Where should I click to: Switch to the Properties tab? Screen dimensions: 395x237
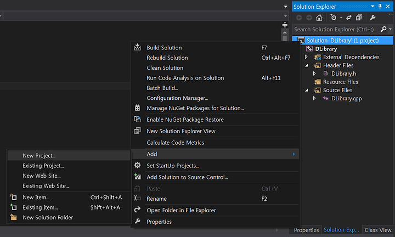click(x=306, y=230)
